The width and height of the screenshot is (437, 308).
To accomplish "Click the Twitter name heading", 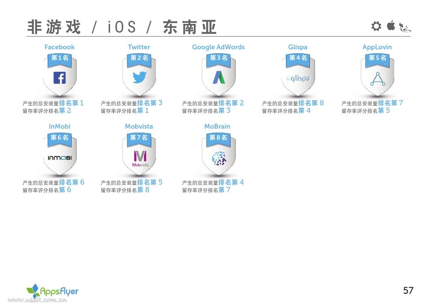I will [139, 47].
